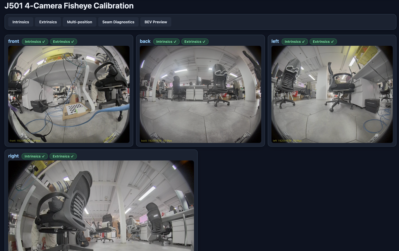Image resolution: width=399 pixels, height=251 pixels.
Task: Click the "right" camera label
Action: (x=13, y=156)
